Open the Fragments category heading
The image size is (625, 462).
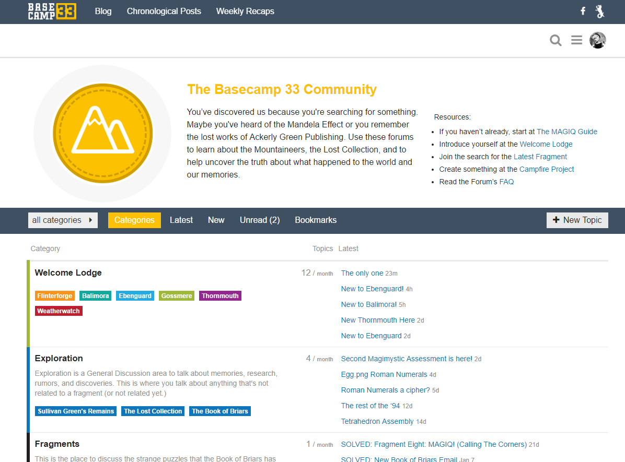[57, 444]
